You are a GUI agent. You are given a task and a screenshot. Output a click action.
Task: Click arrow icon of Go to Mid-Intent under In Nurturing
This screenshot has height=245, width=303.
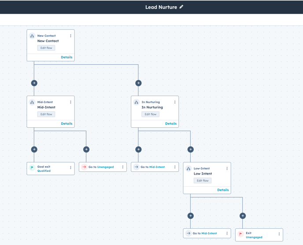click(136, 167)
